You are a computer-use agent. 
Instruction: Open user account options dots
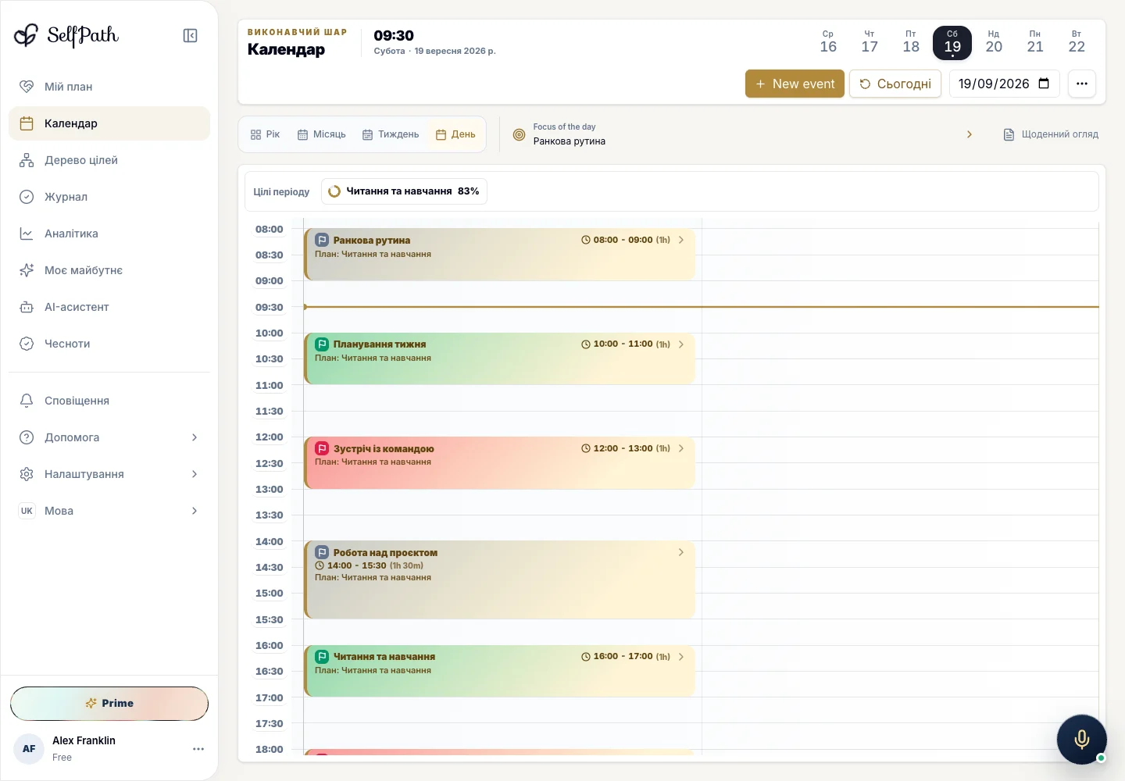coord(198,749)
